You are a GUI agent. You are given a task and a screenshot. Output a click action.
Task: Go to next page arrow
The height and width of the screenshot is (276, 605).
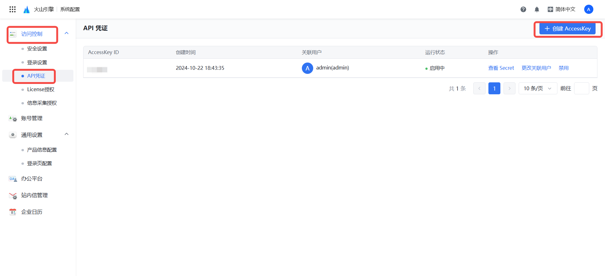tap(510, 89)
